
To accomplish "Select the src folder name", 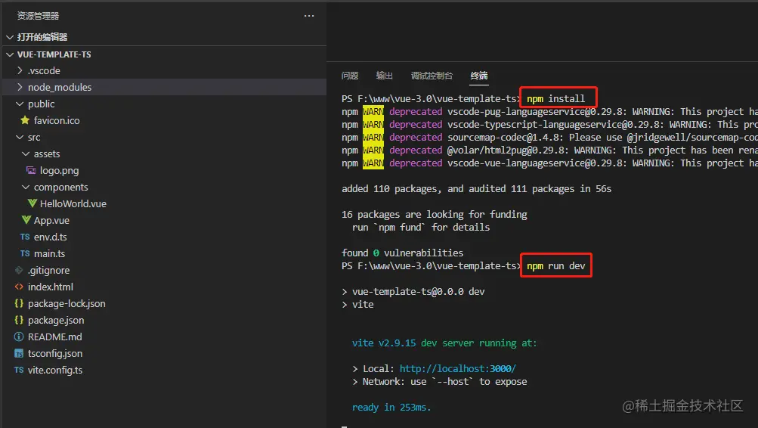I will point(34,138).
